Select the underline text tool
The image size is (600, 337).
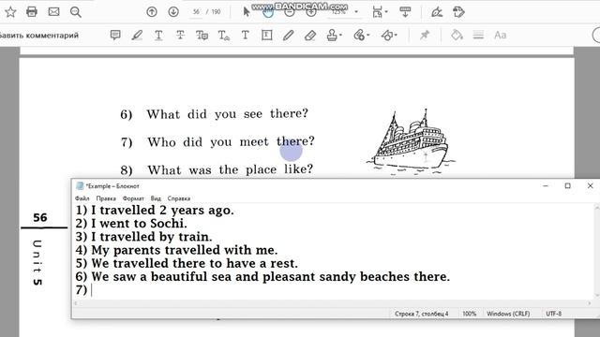click(158, 36)
